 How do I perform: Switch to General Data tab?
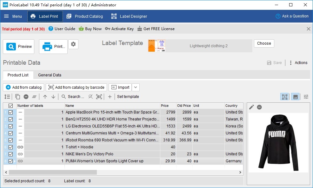pos(50,75)
